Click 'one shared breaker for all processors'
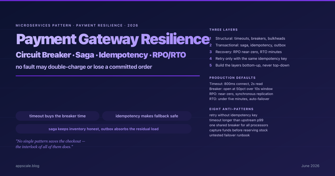335x176 pixels. (x=239, y=125)
